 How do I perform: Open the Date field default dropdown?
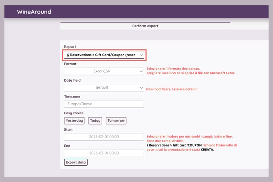pos(104,87)
